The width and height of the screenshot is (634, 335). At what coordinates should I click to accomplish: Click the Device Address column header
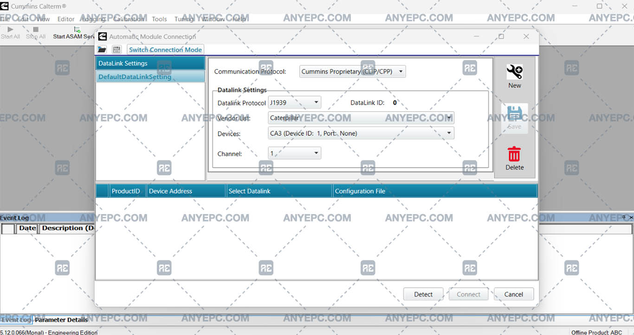click(186, 191)
